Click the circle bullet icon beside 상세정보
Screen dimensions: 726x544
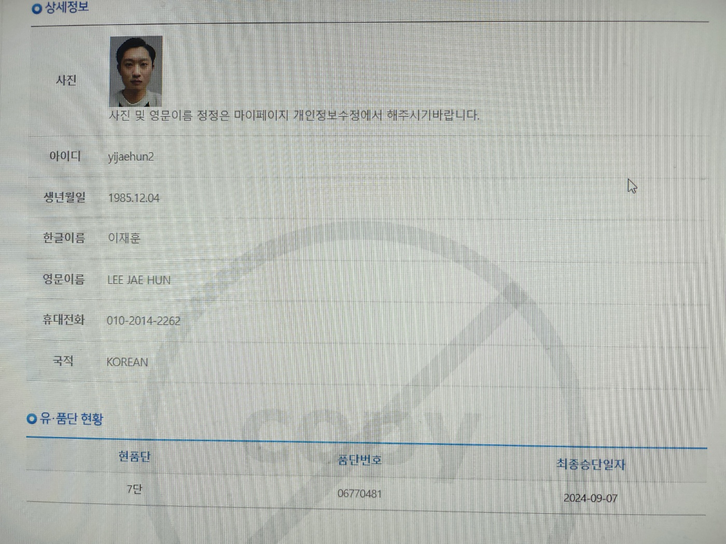[x=37, y=9]
